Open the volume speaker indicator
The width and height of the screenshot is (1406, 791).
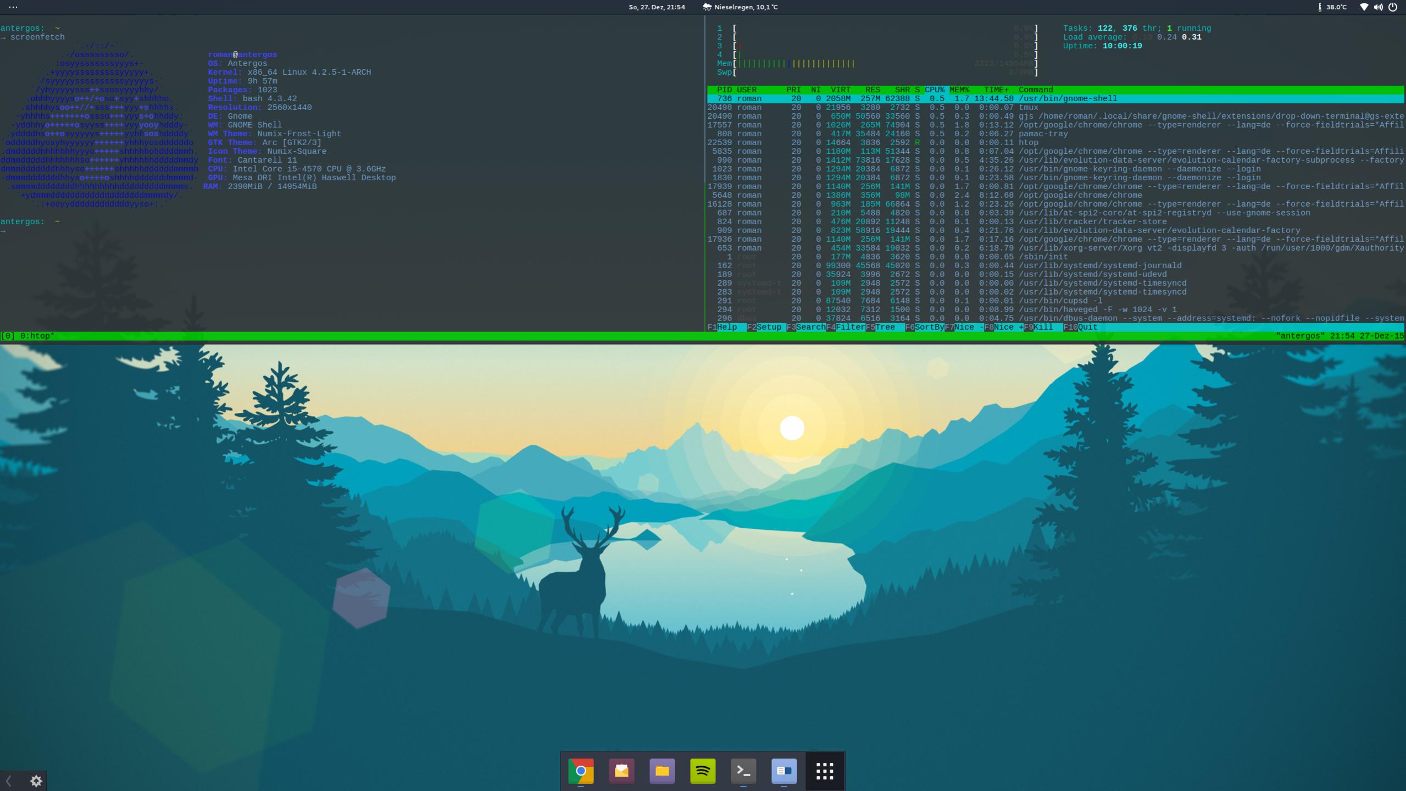pyautogui.click(x=1378, y=7)
